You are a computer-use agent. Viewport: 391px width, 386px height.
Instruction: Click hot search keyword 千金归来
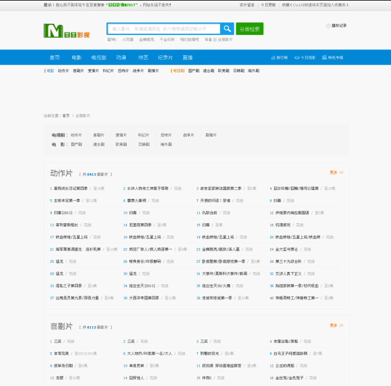[167, 40]
